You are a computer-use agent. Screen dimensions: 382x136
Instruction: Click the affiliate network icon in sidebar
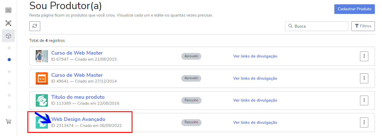click(8, 23)
